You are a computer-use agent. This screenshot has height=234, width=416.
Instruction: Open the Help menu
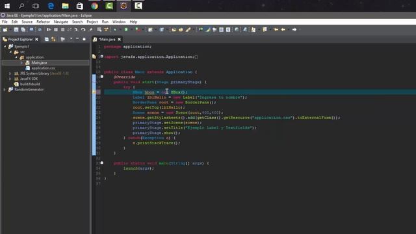133,21
